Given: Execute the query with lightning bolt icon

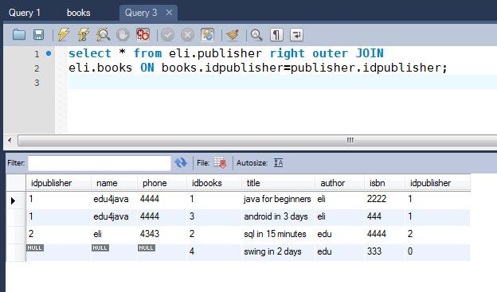Looking at the screenshot, I should [x=64, y=34].
